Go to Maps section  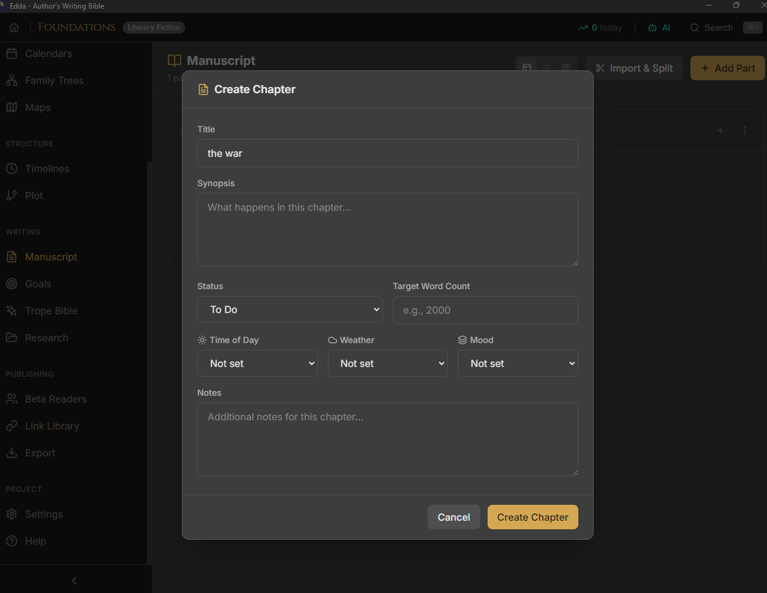click(37, 107)
